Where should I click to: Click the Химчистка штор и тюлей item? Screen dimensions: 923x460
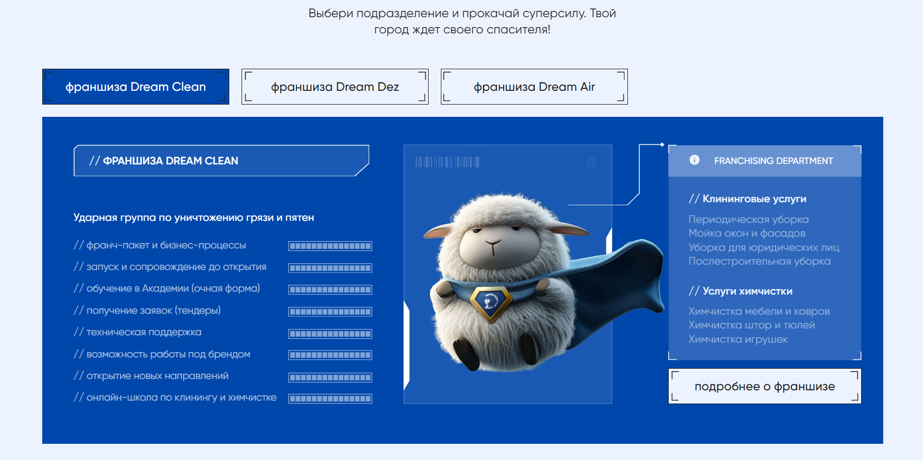pyautogui.click(x=752, y=325)
